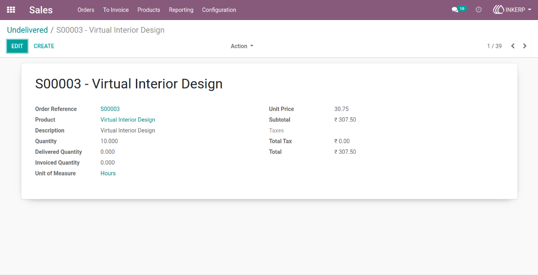Go back to Undelivered breadcrumb
Screen dimensions: 538x275
tap(27, 30)
